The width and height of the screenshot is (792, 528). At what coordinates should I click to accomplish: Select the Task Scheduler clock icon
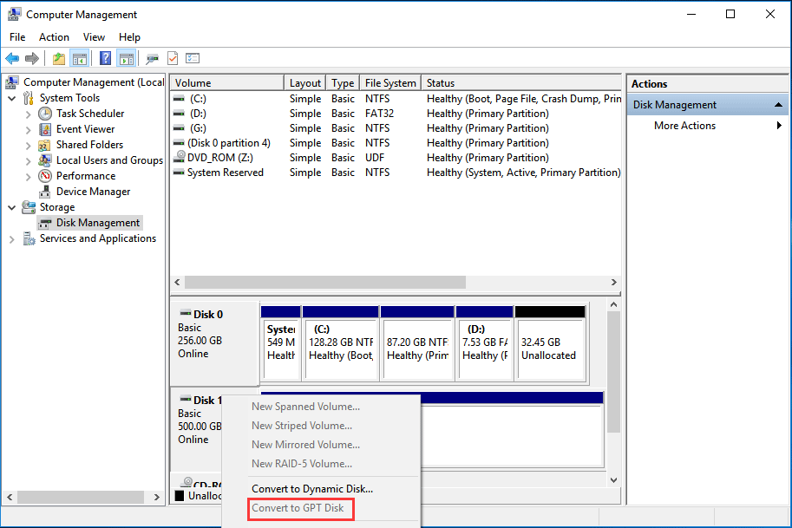45,114
